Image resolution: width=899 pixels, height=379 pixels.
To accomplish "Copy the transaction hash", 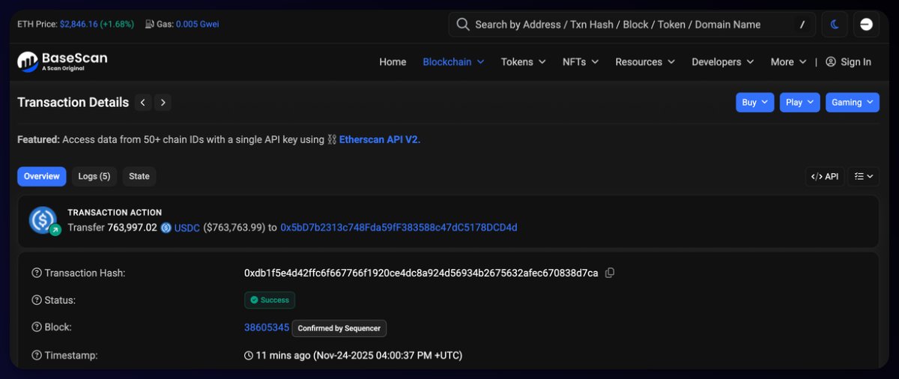I will coord(609,273).
